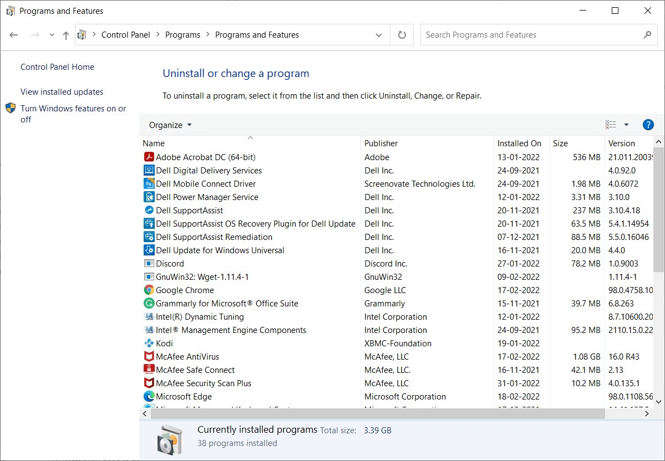
Task: Go up one level with the up arrow
Action: (66, 35)
